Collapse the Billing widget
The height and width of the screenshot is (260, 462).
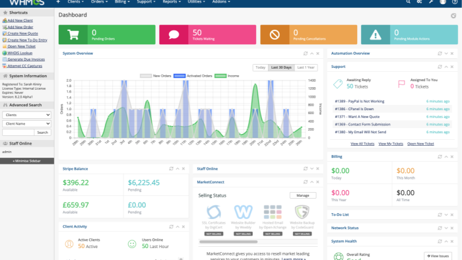coord(446,156)
